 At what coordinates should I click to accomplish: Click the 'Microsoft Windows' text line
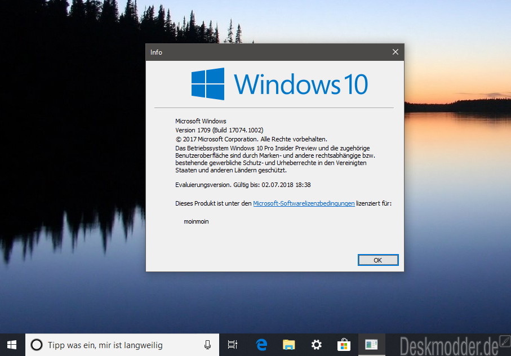click(201, 121)
